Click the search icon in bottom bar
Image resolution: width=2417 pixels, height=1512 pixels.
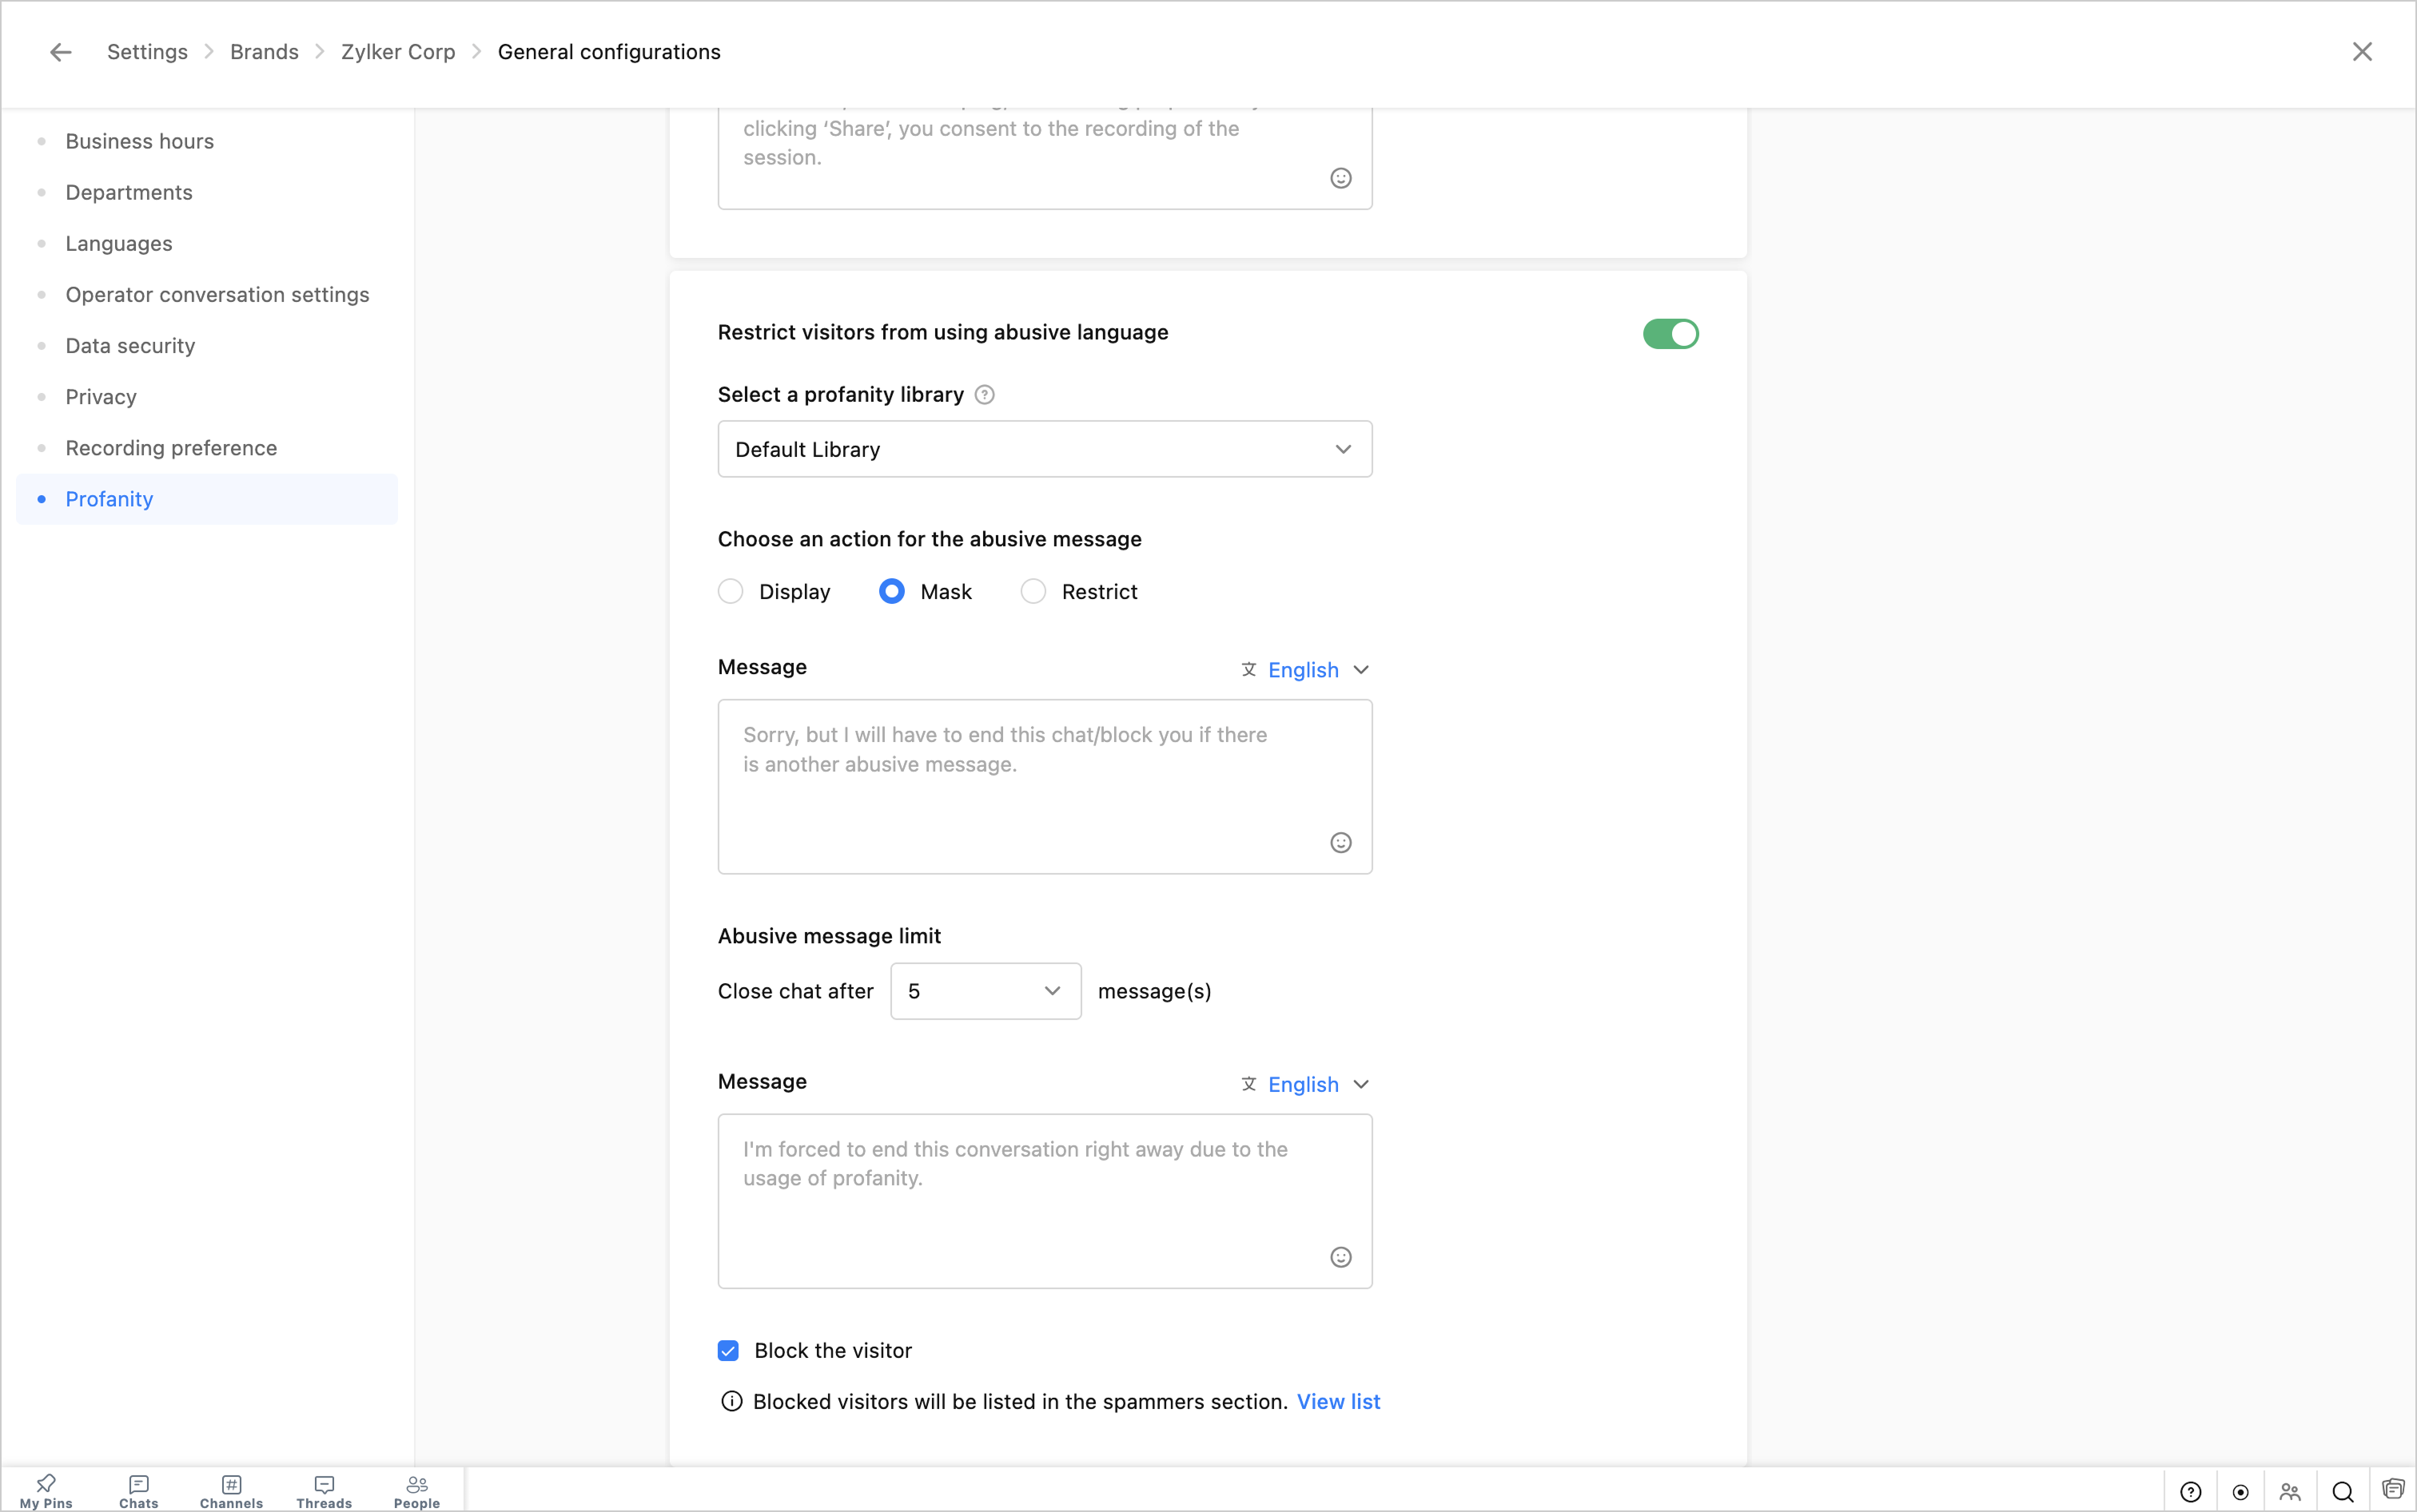point(2342,1492)
